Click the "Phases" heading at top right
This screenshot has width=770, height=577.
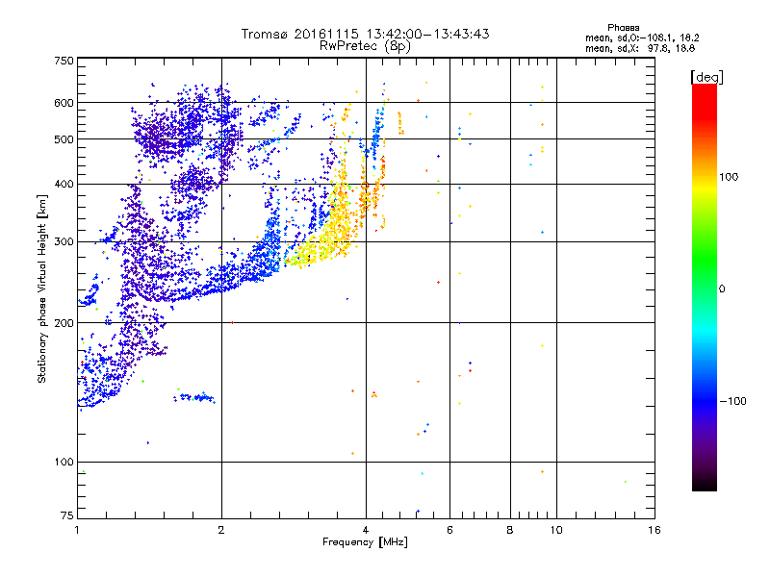[623, 28]
